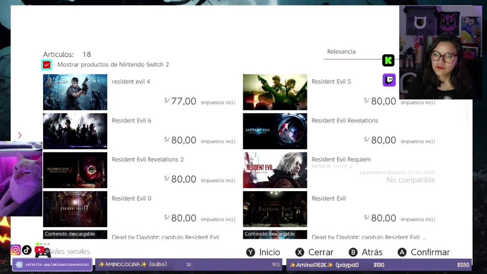Viewport: 487px width, 274px height.
Task: Click the Kick logo icon
Action: point(388,60)
